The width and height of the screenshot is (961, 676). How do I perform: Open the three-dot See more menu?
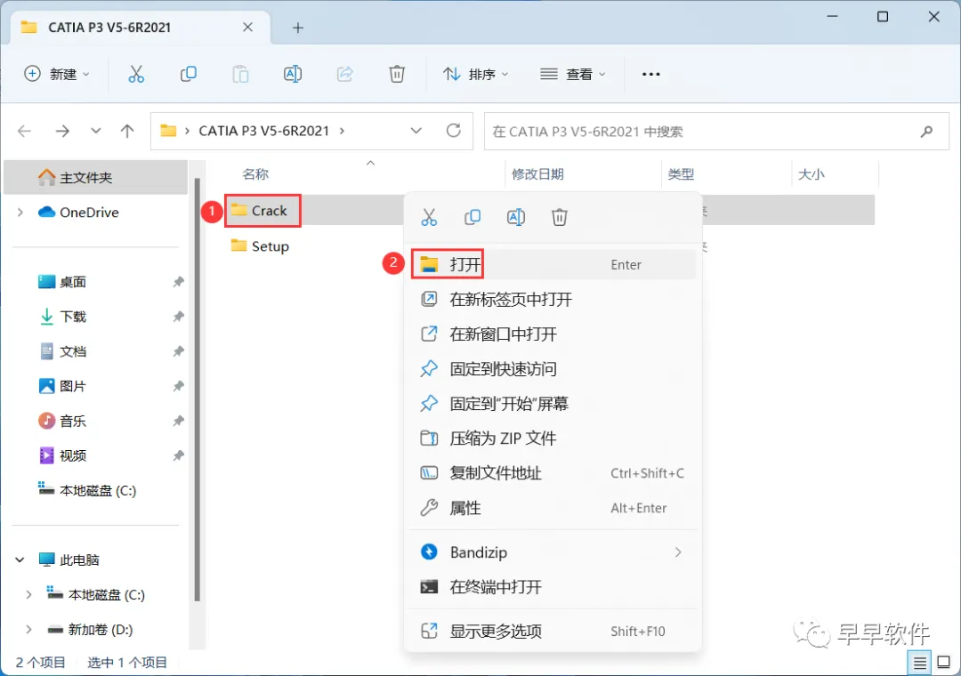[650, 74]
